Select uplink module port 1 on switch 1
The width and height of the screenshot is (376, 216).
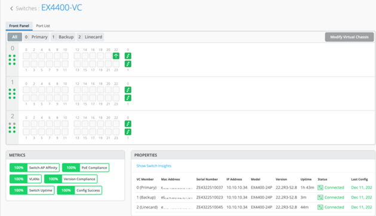pyautogui.click(x=128, y=98)
